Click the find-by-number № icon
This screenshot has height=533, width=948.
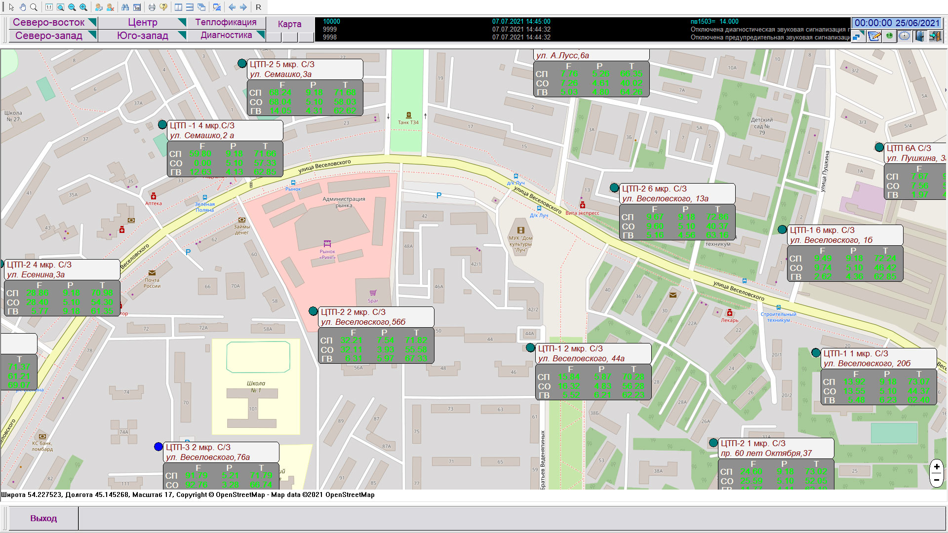click(137, 7)
